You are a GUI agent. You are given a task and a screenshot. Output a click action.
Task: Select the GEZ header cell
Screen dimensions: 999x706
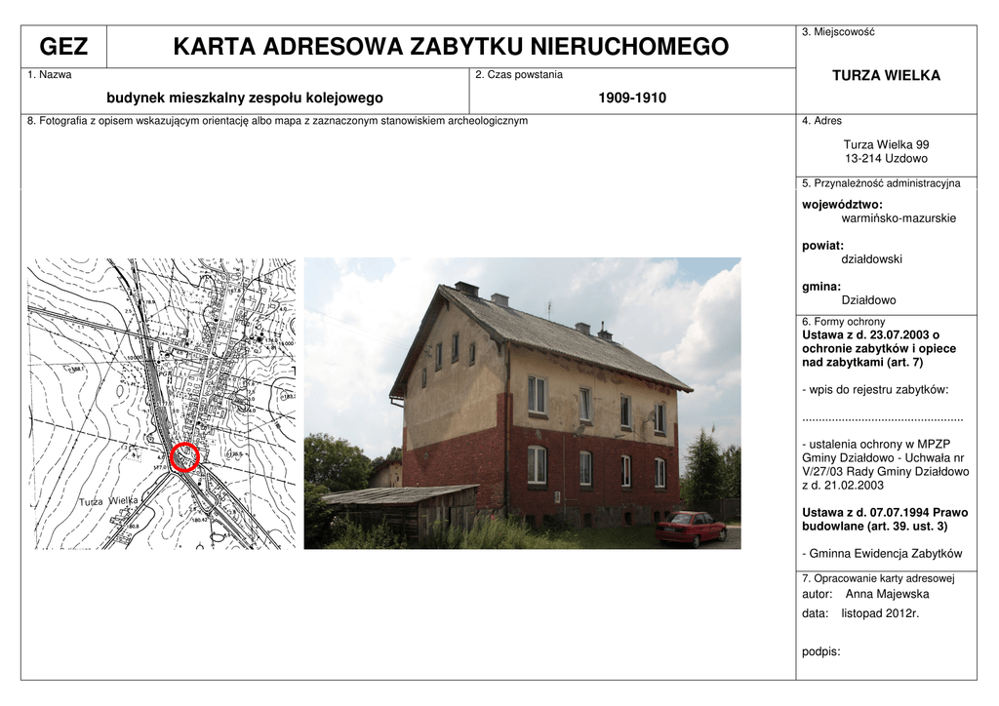pyautogui.click(x=63, y=47)
